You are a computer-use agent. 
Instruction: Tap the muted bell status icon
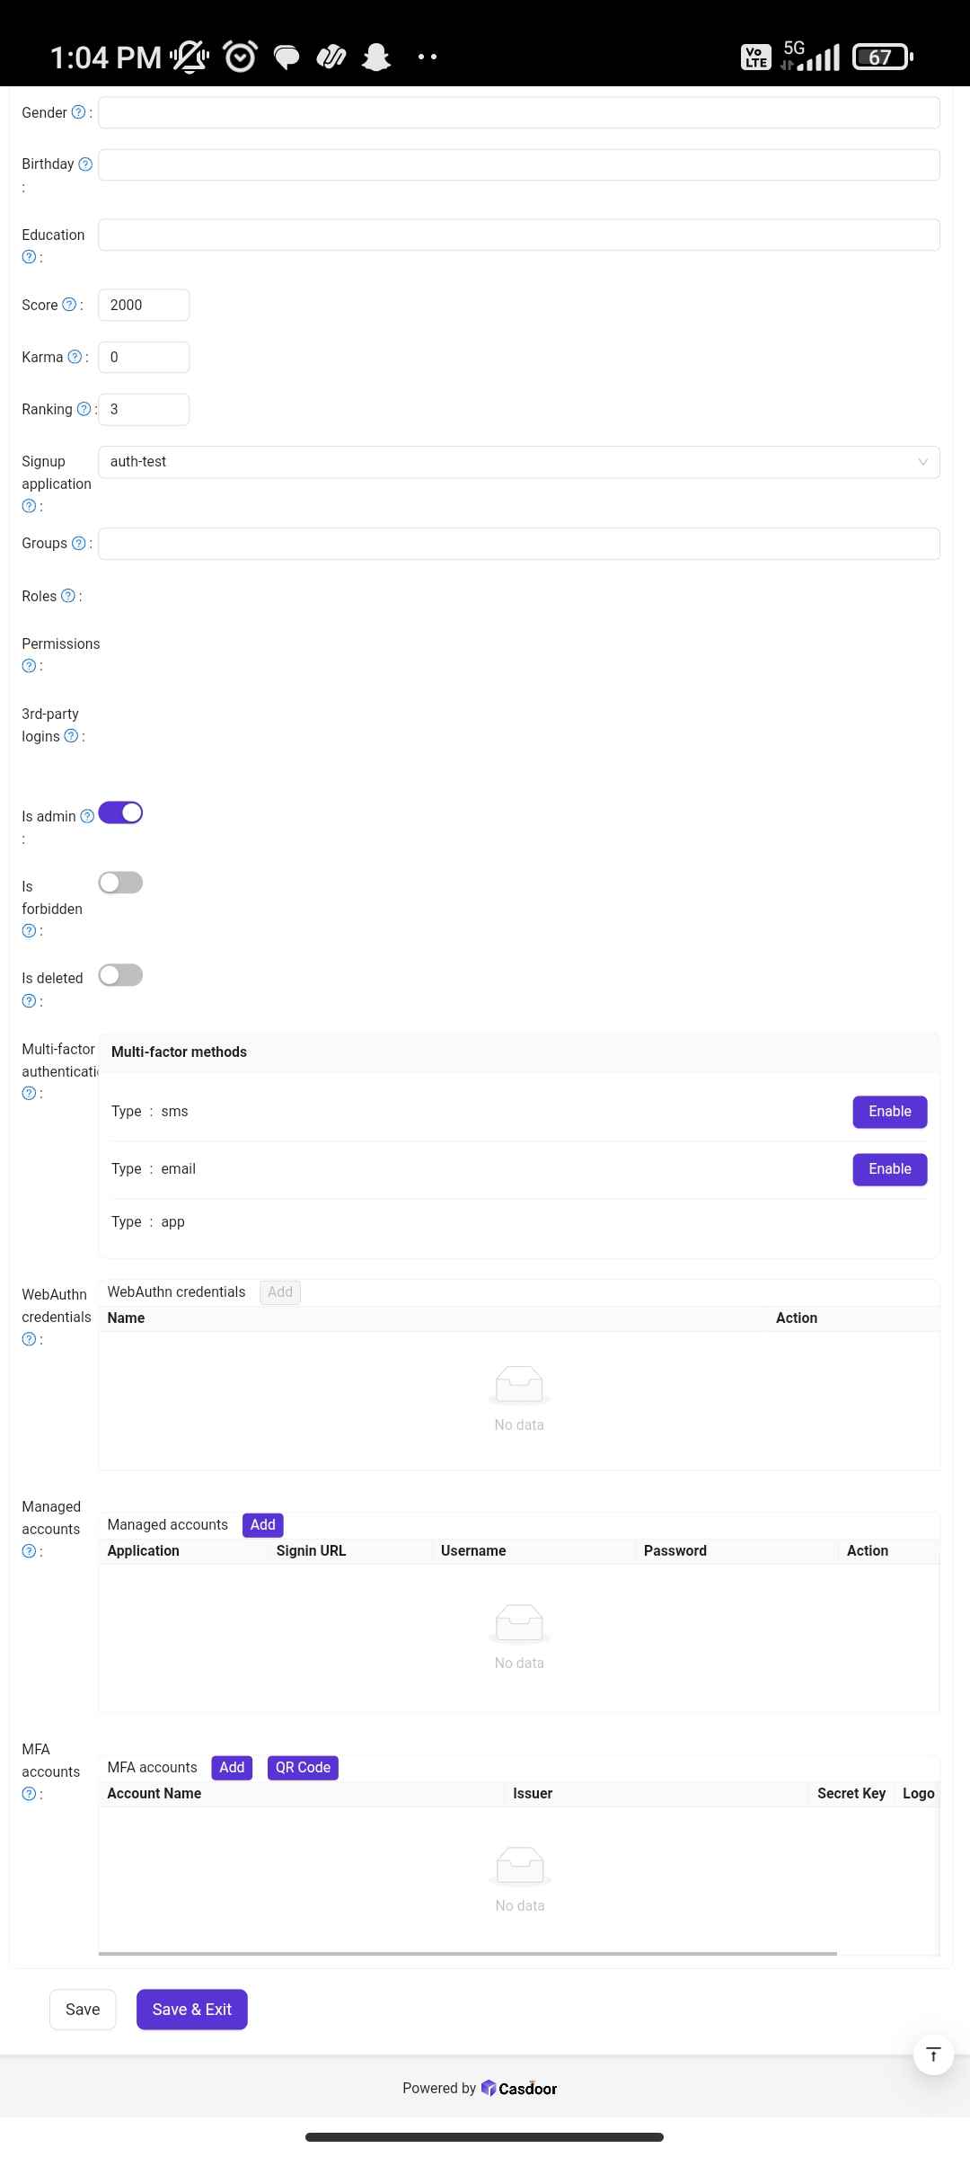190,58
